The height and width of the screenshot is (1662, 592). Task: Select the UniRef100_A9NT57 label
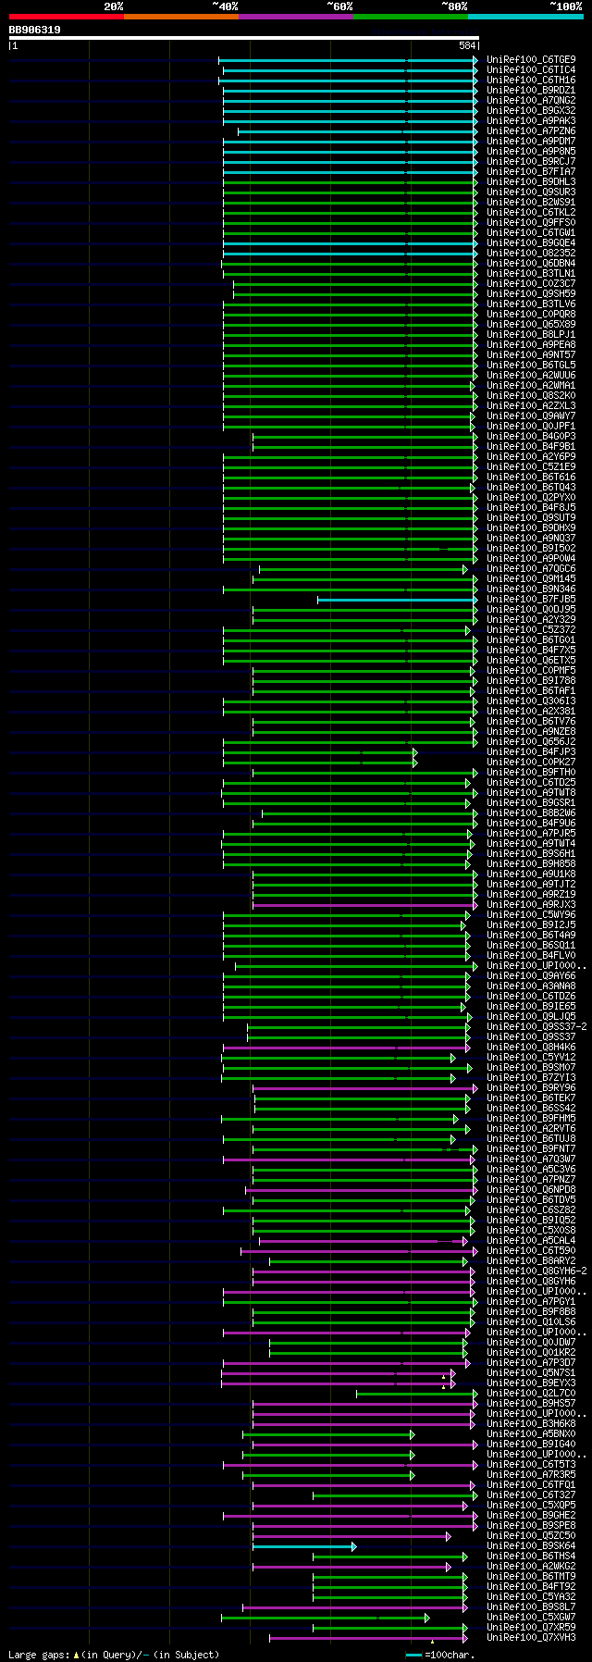(x=531, y=354)
